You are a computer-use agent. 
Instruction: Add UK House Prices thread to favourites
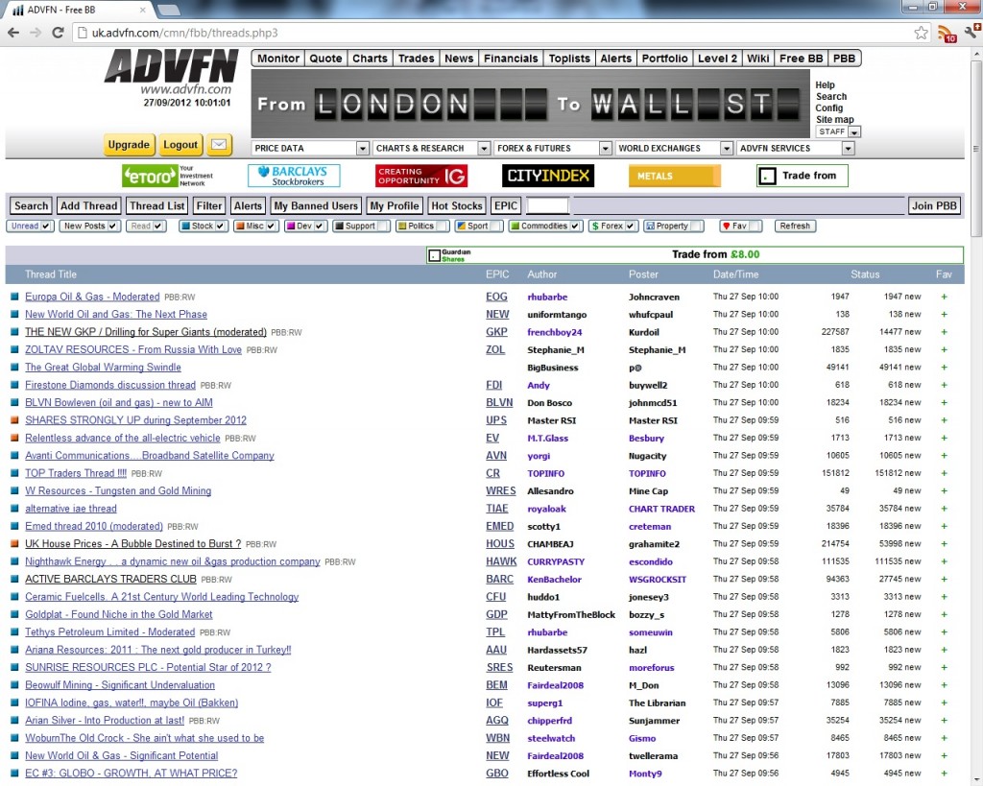tap(945, 544)
